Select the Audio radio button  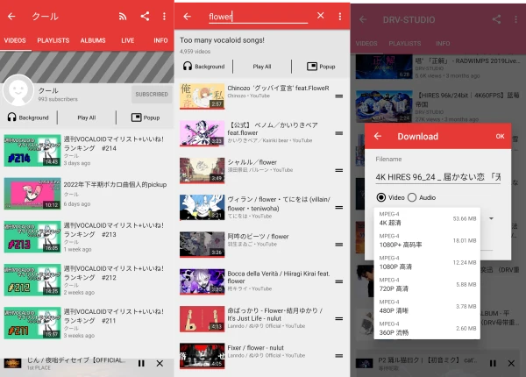coord(422,197)
